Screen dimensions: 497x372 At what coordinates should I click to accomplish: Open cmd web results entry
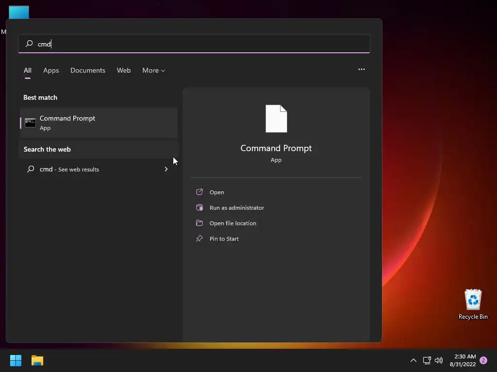point(99,169)
